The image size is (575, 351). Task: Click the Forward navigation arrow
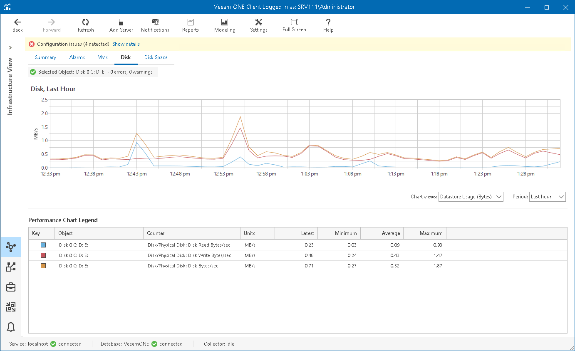pos(52,25)
